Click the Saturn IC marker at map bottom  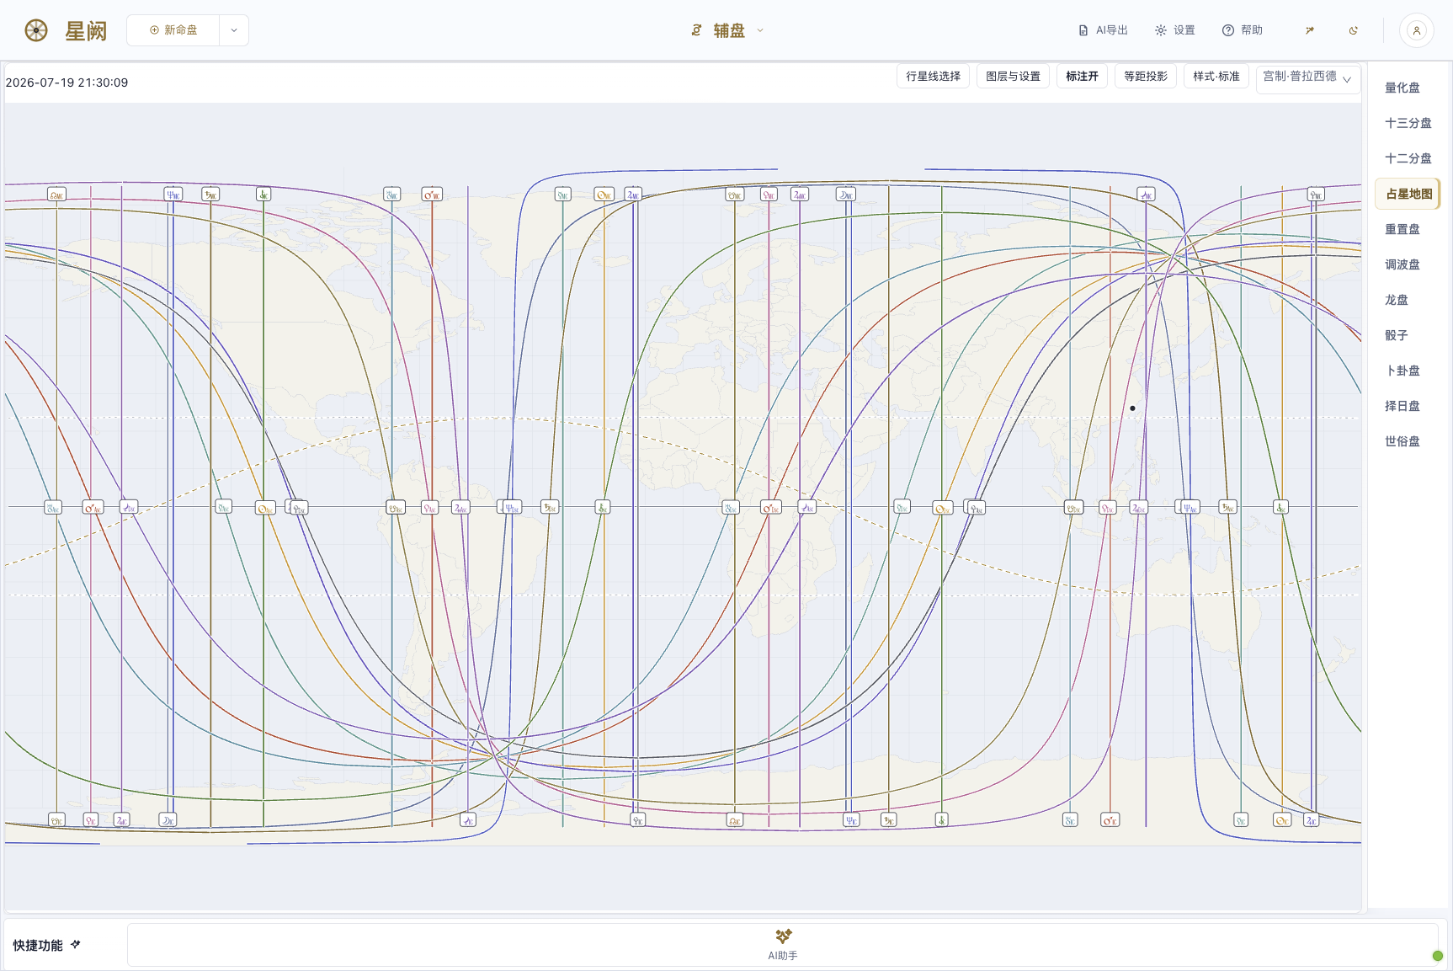coord(889,819)
